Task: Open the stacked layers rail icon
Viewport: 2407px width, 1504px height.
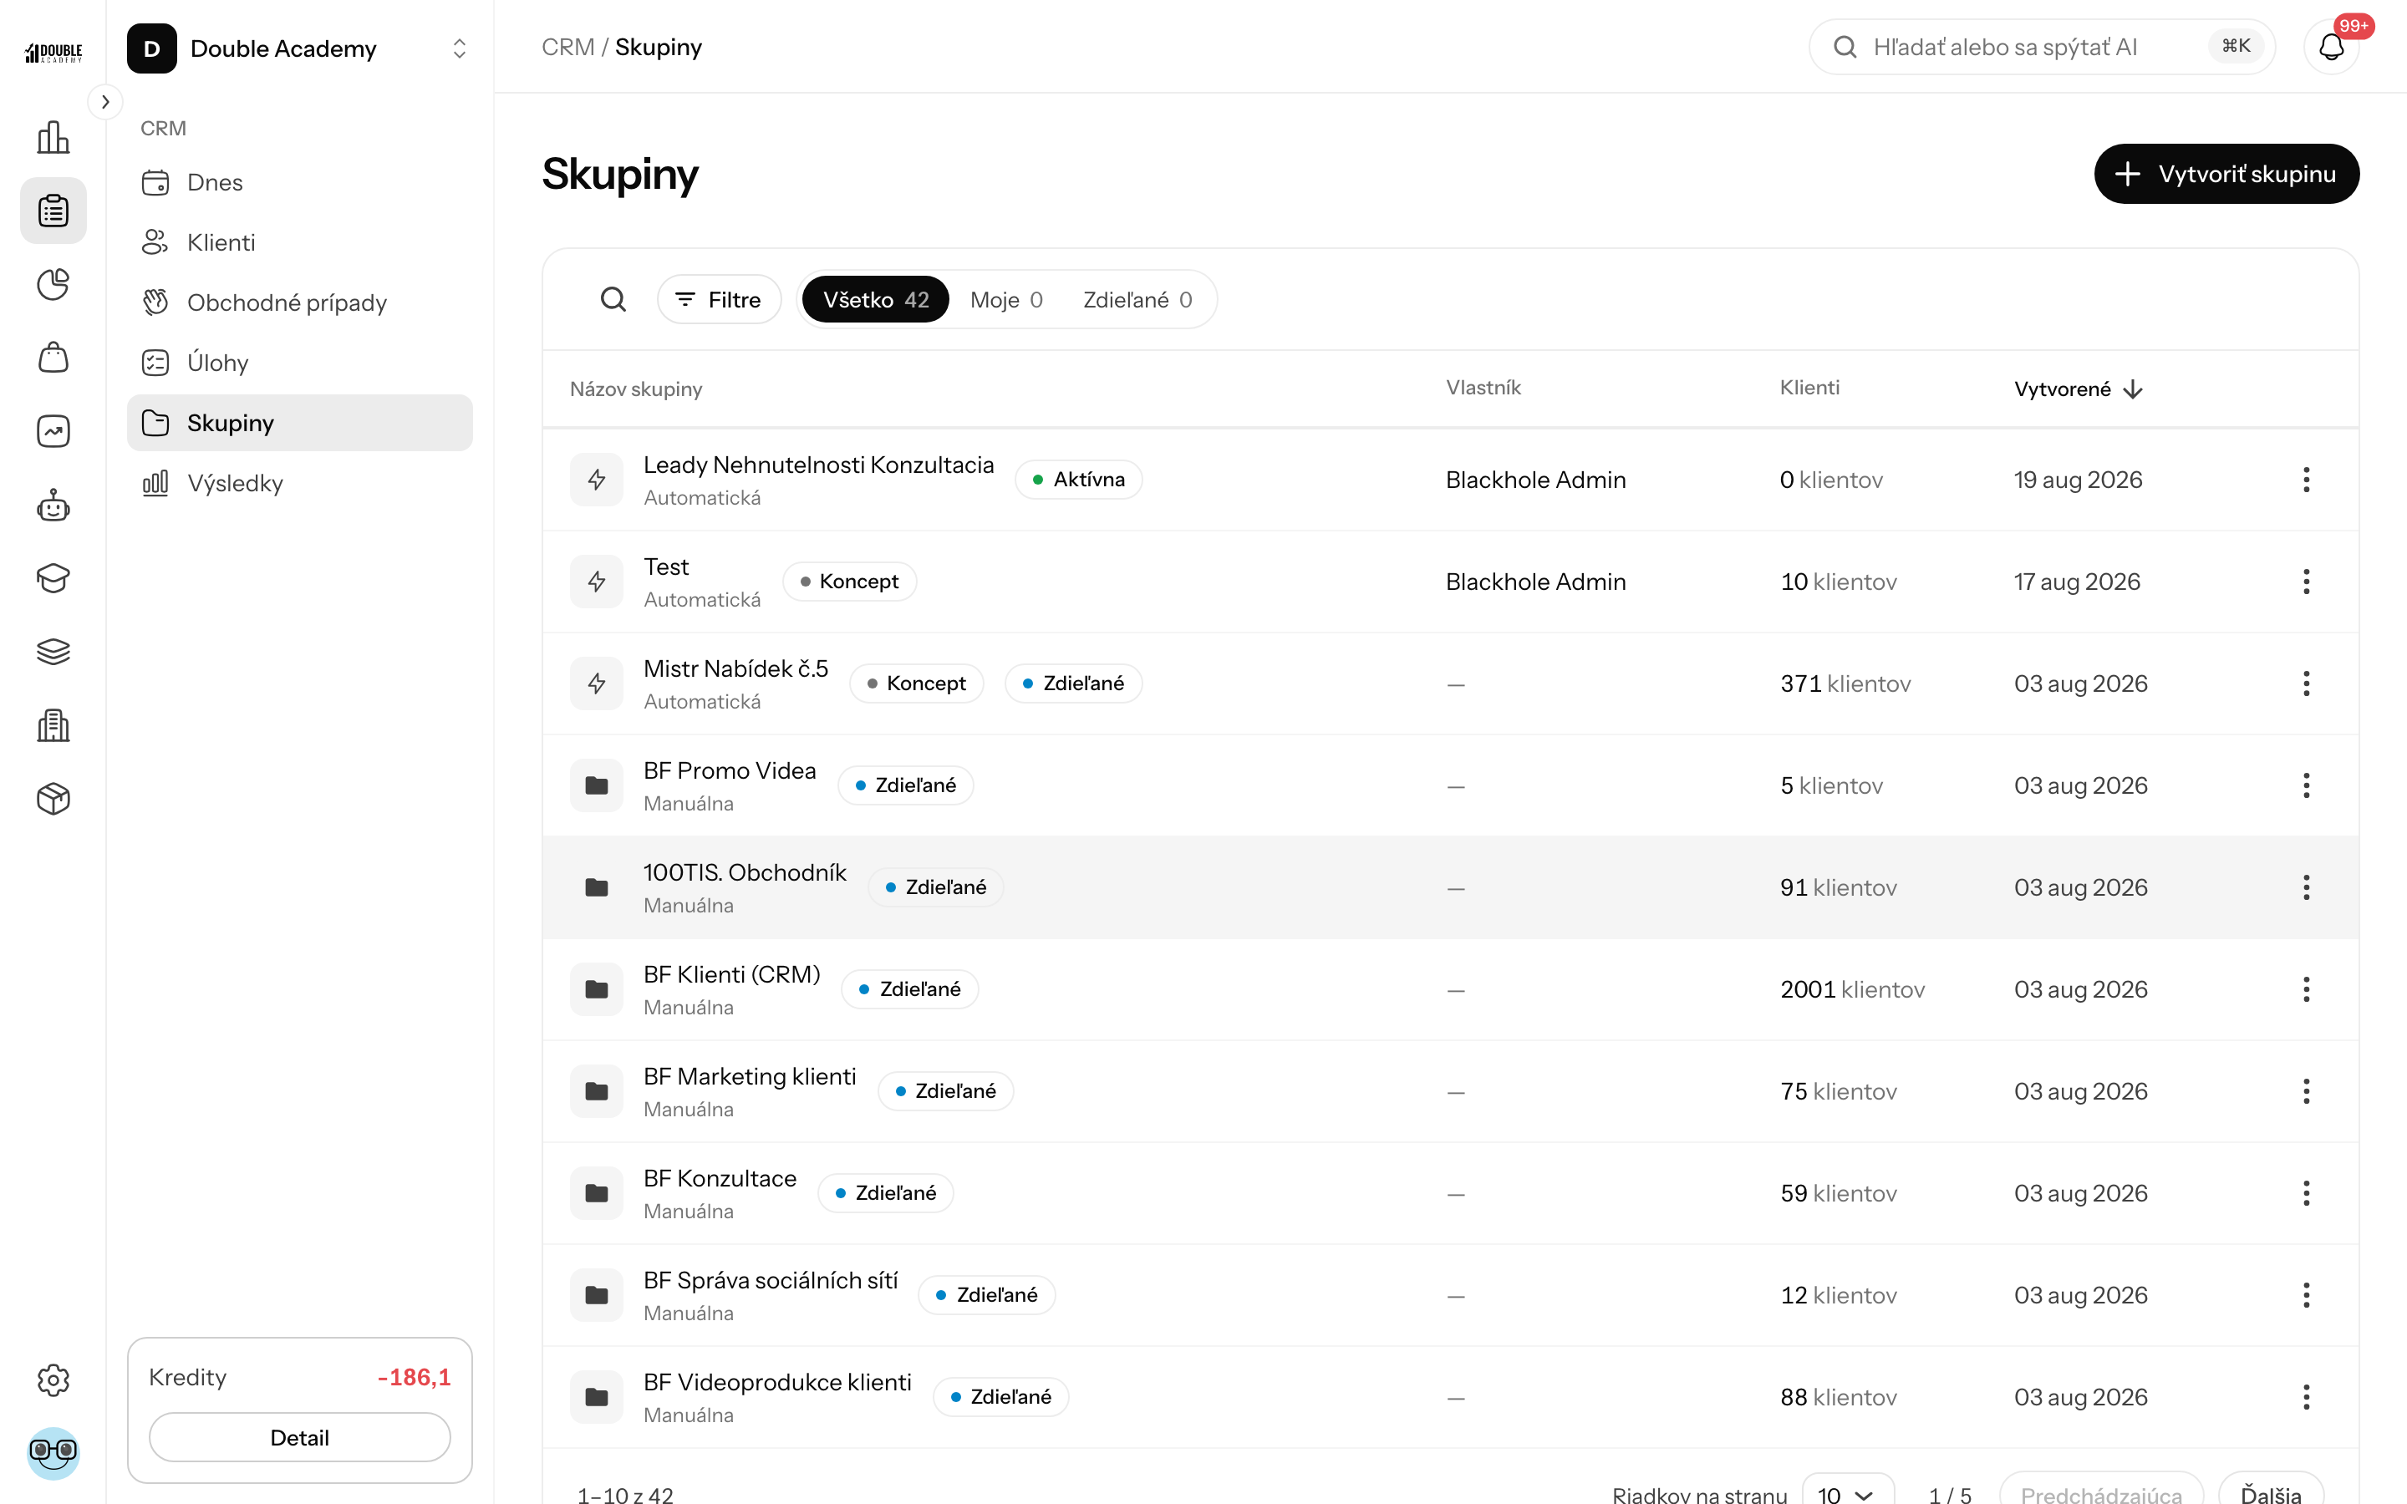Action: point(53,652)
